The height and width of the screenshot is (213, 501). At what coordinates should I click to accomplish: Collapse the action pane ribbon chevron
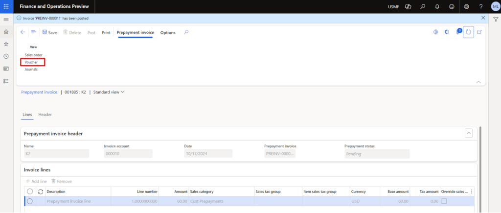click(478, 81)
